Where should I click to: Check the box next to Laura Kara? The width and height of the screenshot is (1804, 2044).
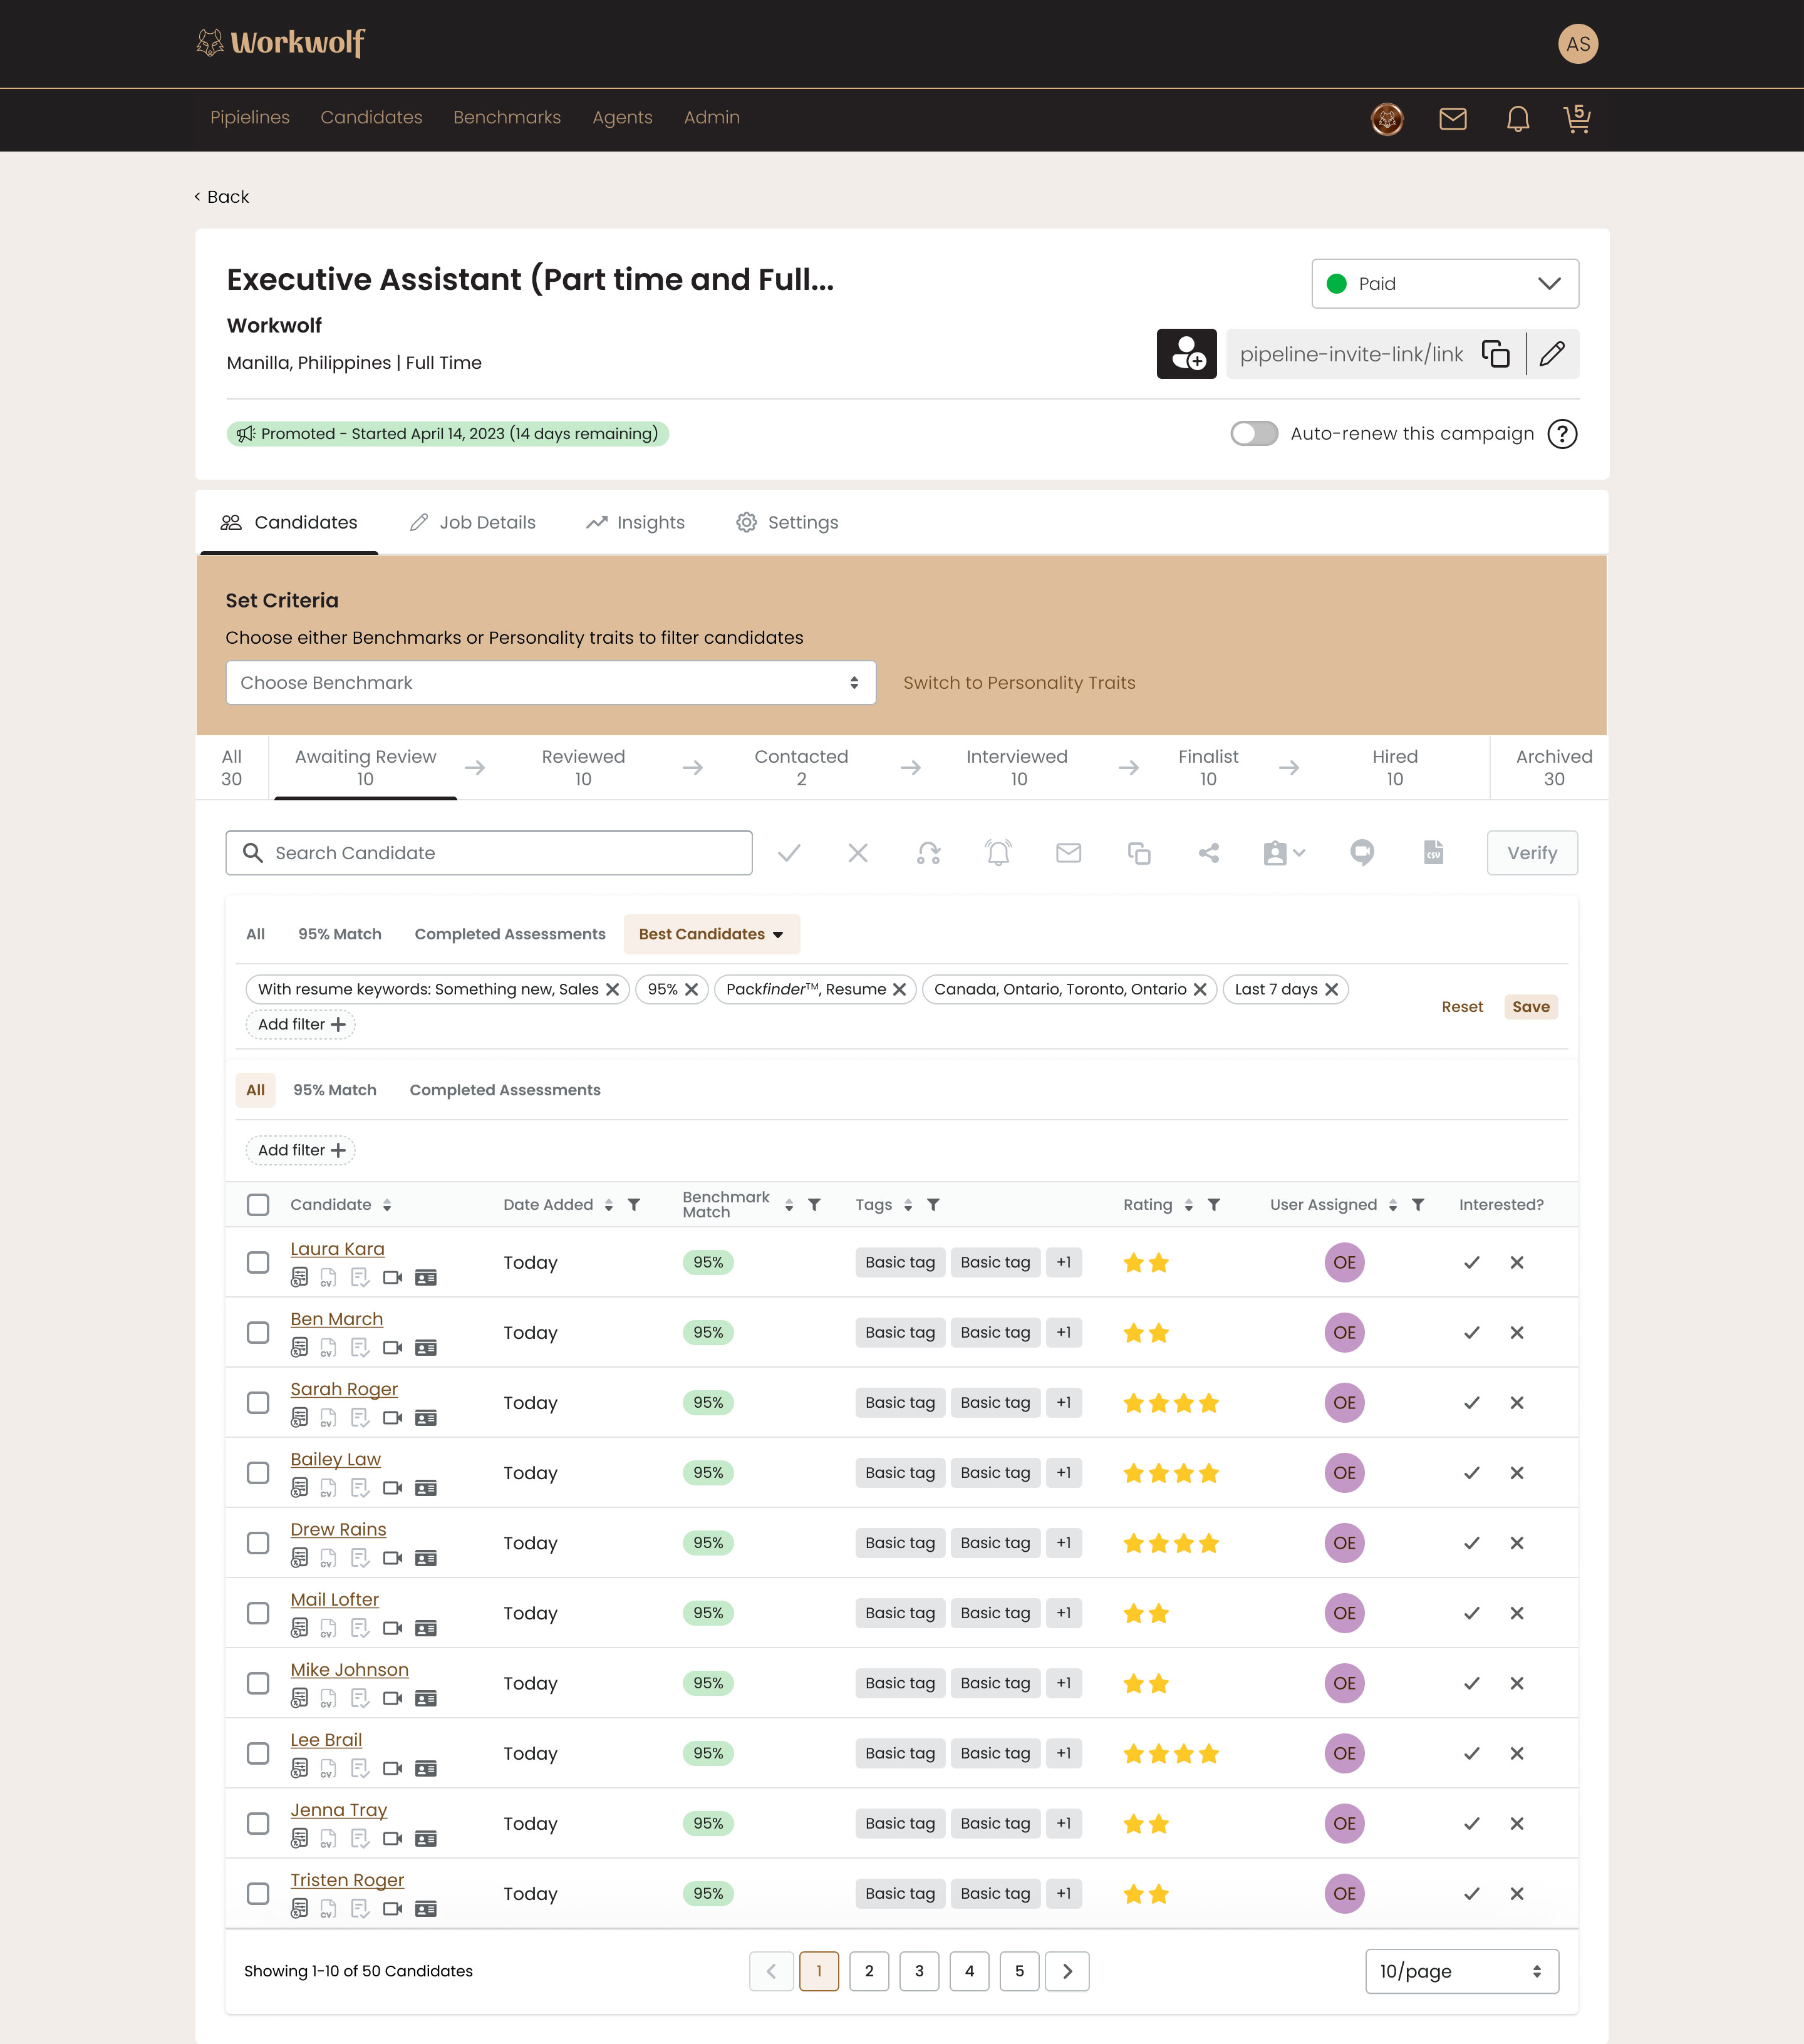(x=258, y=1262)
